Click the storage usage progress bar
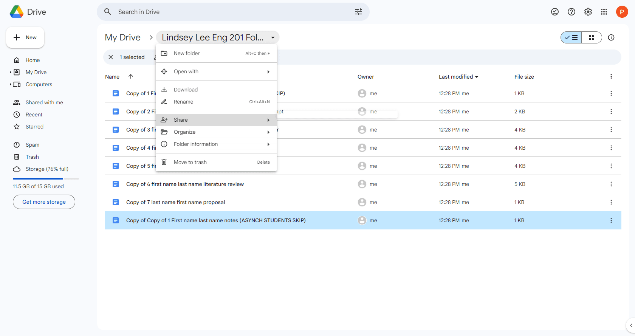This screenshot has height=336, width=635. click(x=46, y=178)
